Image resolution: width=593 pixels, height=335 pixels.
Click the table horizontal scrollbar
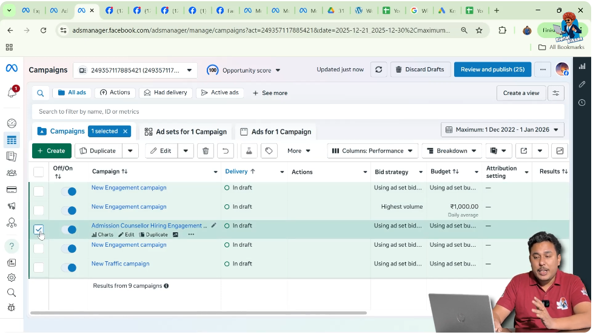coord(198,313)
